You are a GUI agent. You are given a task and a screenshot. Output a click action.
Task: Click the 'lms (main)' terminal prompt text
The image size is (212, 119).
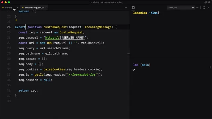coord(142,65)
